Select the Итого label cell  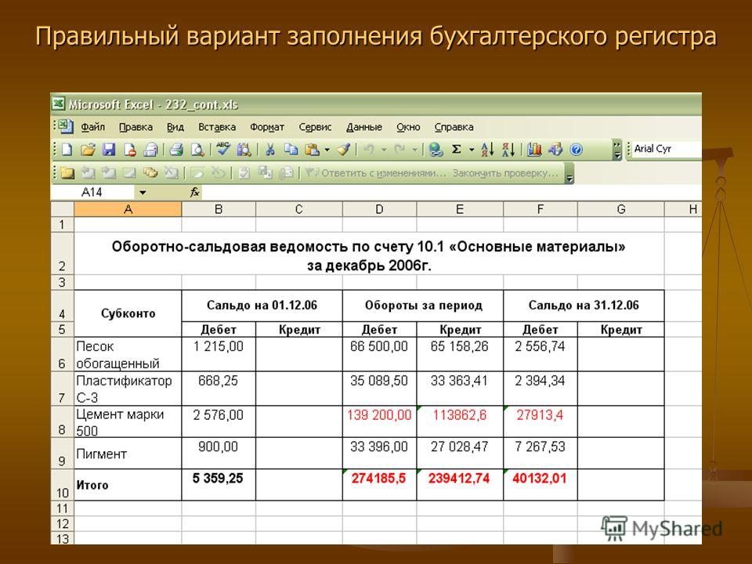128,485
